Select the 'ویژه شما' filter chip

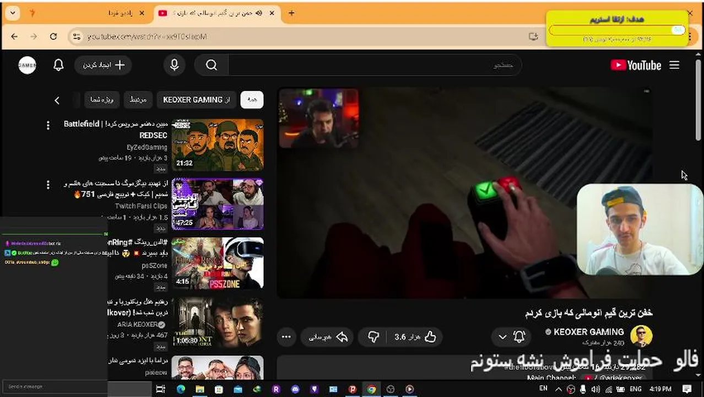tap(102, 100)
